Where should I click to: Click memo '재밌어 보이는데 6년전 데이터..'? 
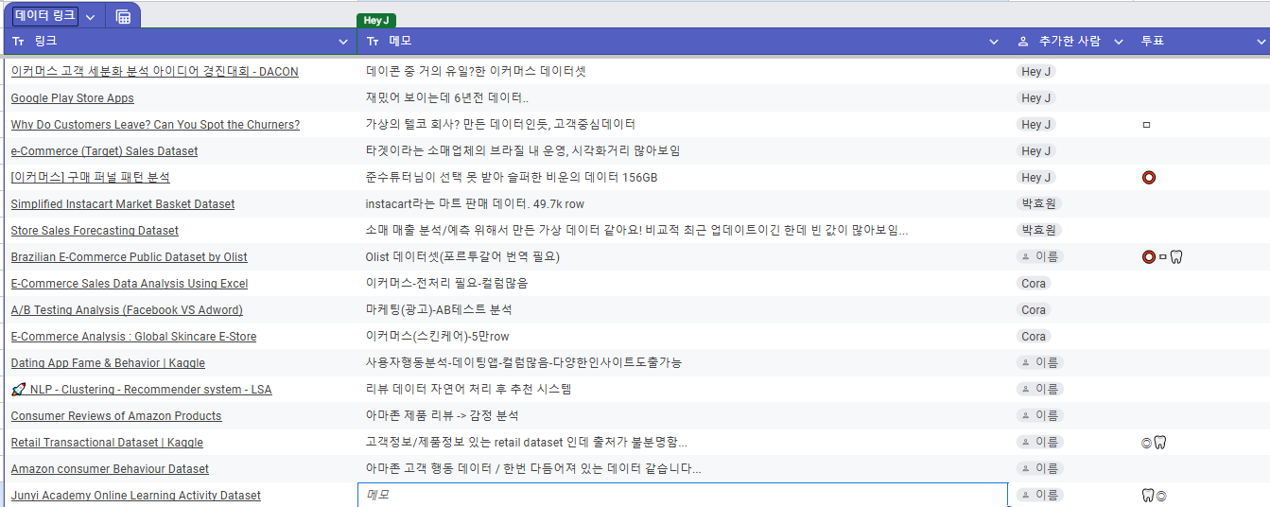click(x=447, y=98)
